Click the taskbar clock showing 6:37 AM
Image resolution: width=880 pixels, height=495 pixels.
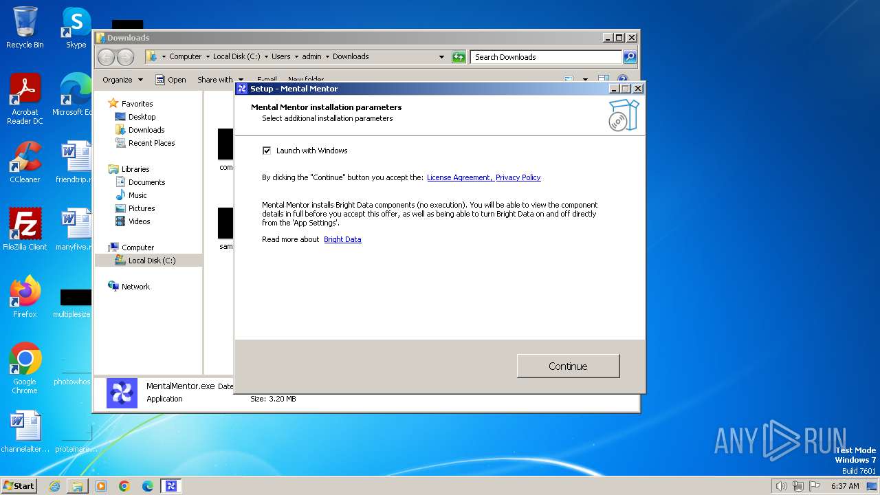tap(845, 486)
